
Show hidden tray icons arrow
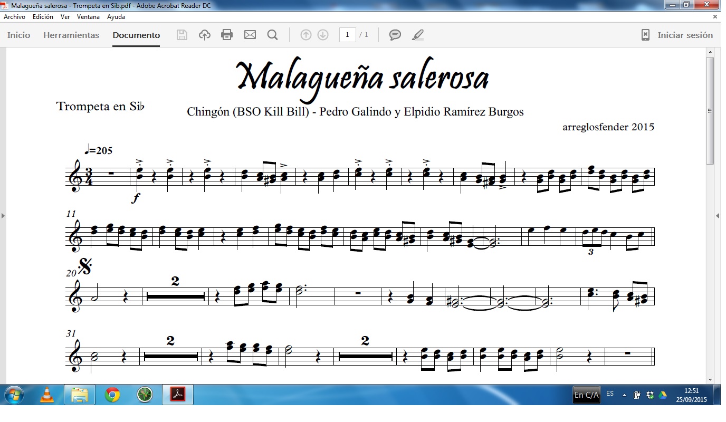click(625, 395)
